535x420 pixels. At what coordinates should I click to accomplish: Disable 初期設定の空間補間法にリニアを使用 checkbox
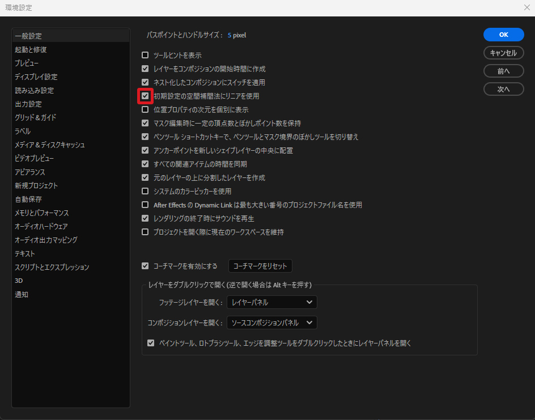145,96
